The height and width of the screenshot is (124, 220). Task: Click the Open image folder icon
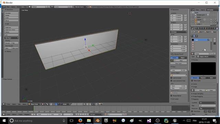click(x=206, y=90)
